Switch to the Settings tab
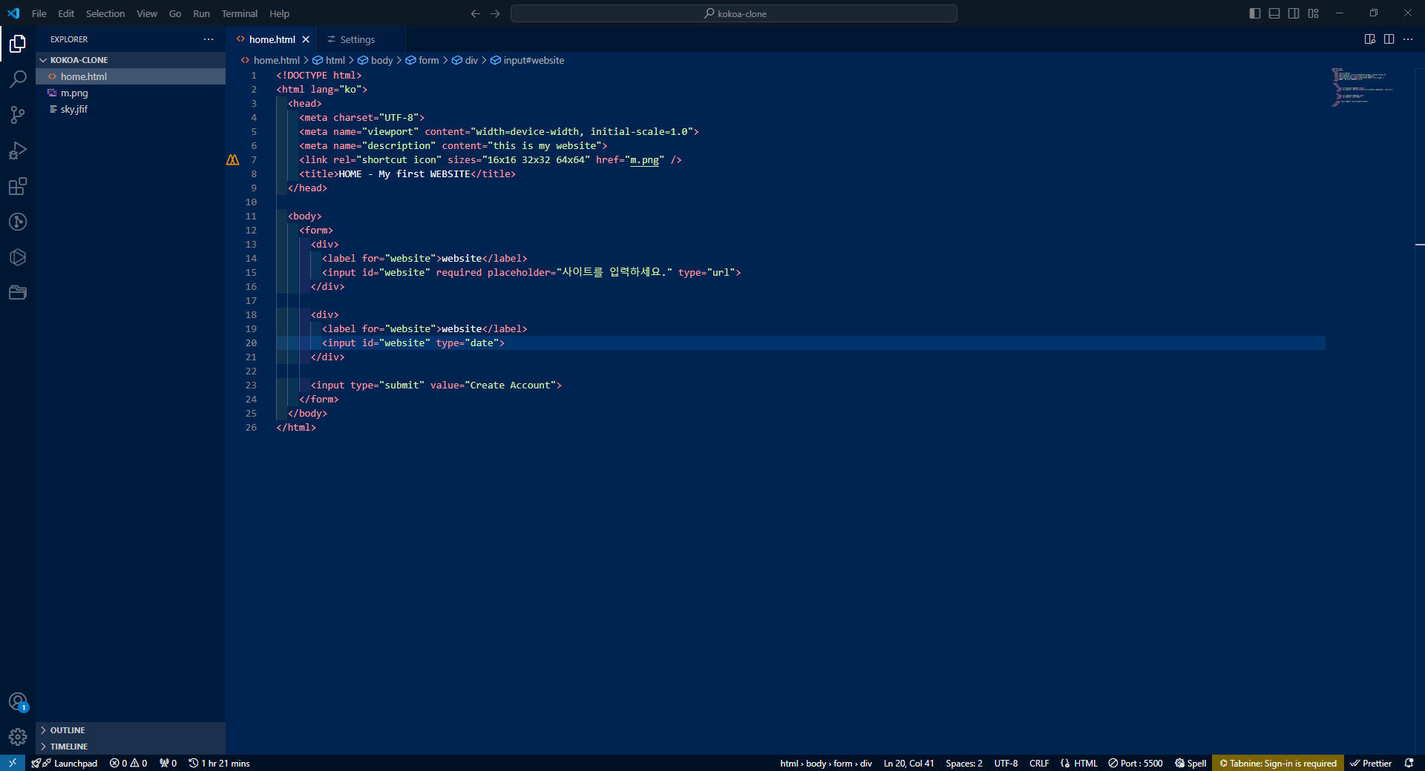Screen dimensions: 1425x771 pos(357,39)
